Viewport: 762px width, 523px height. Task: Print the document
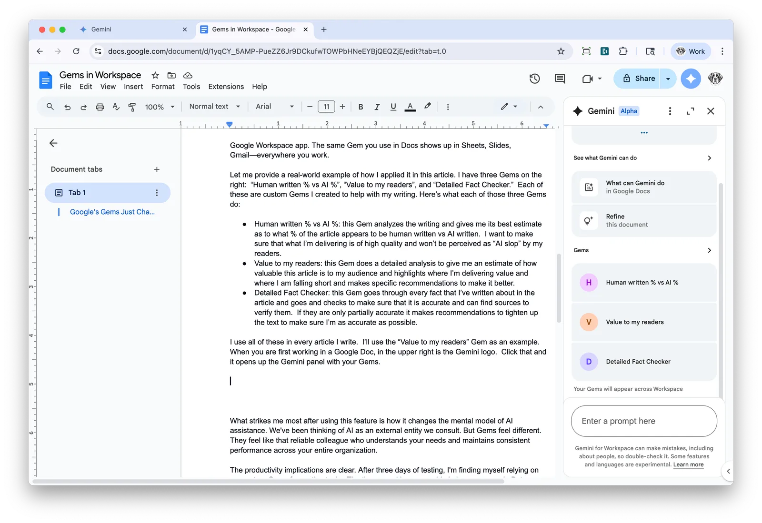pos(100,107)
